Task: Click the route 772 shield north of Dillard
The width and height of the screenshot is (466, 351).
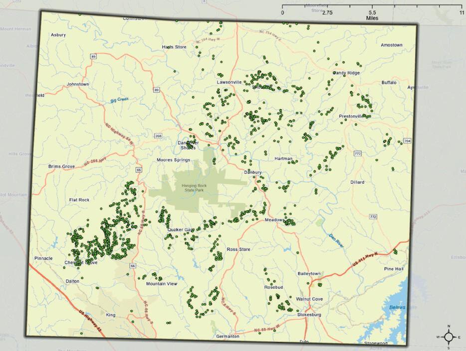Action: (358, 153)
